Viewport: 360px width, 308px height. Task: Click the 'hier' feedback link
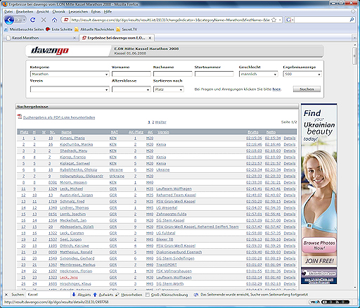click(276, 89)
